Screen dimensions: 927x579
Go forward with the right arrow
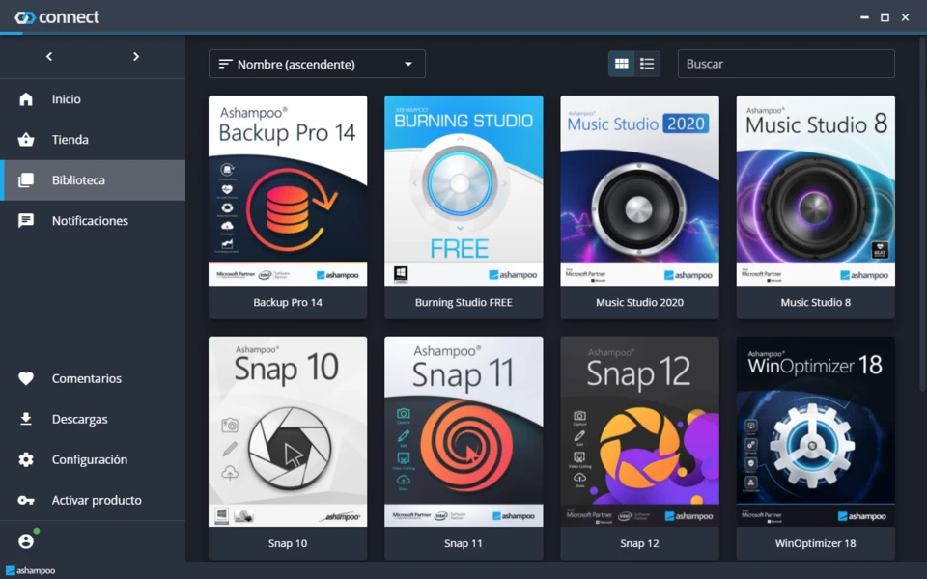click(136, 56)
